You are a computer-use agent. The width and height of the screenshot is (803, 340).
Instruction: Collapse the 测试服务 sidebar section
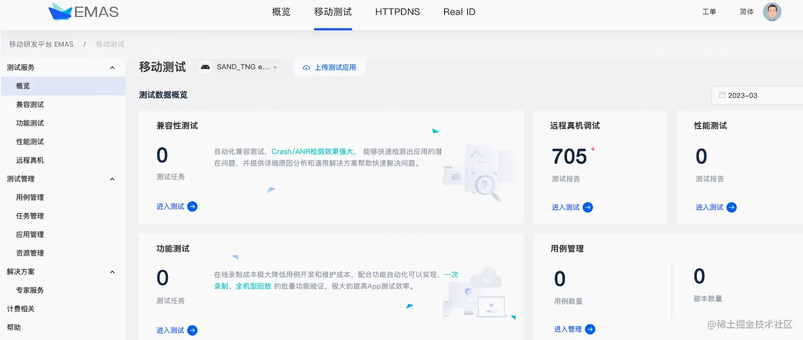click(x=112, y=67)
